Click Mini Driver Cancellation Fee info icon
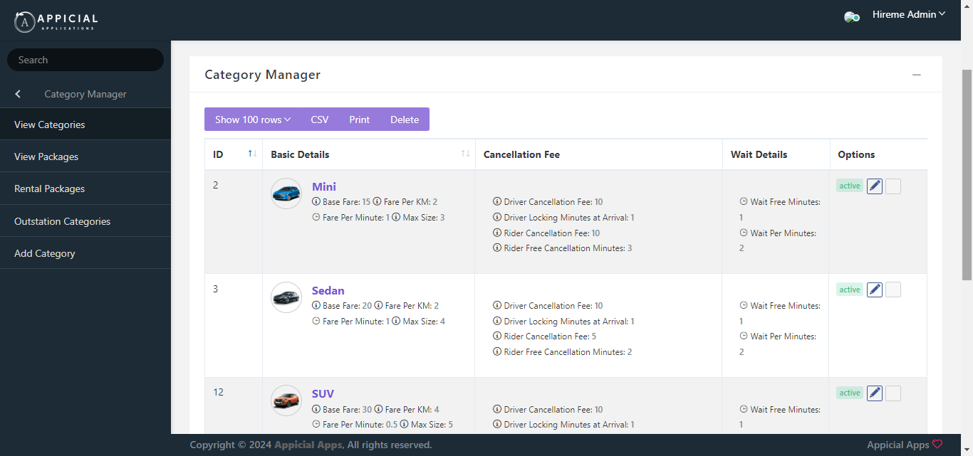The height and width of the screenshot is (456, 973). pyautogui.click(x=497, y=202)
